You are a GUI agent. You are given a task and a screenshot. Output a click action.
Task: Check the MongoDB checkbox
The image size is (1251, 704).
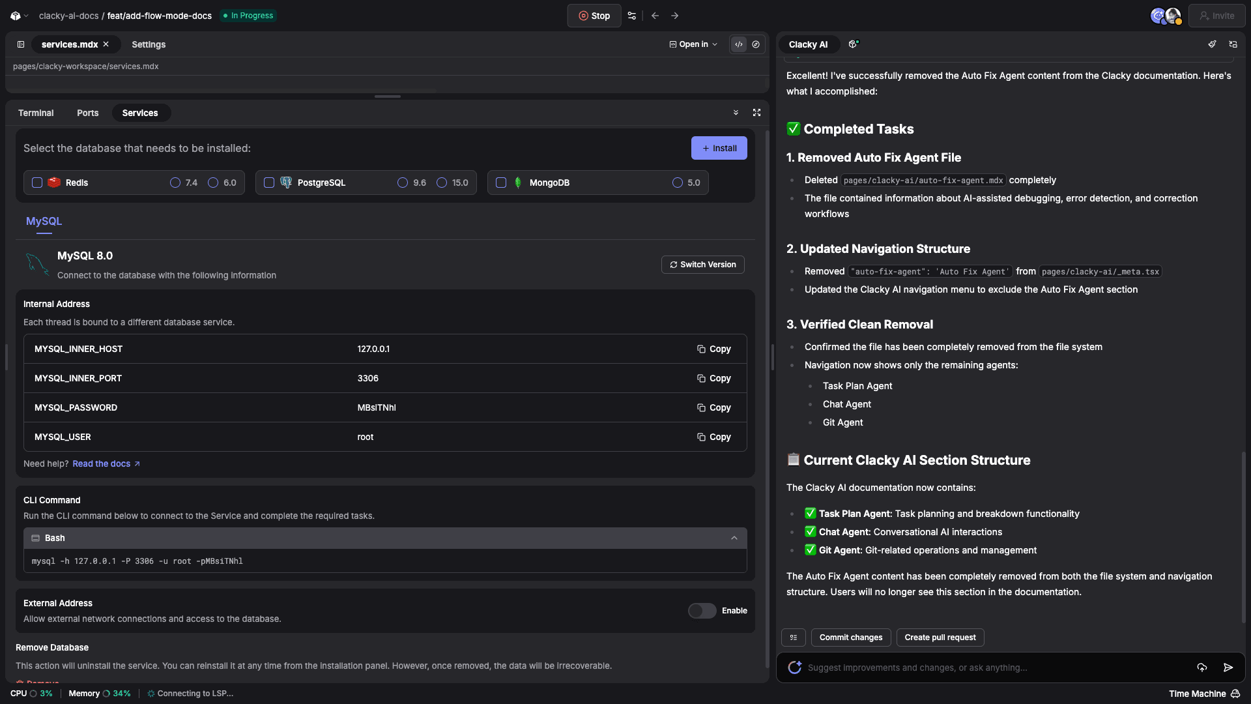coord(501,183)
